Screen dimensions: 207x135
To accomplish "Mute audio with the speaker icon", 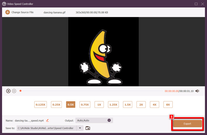I will click(x=197, y=91).
